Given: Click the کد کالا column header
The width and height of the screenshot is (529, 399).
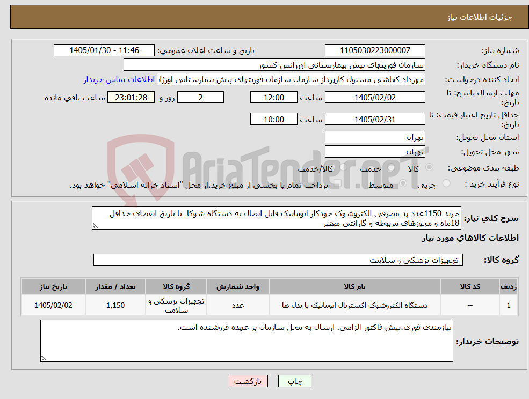Looking at the screenshot, I should [x=470, y=286].
